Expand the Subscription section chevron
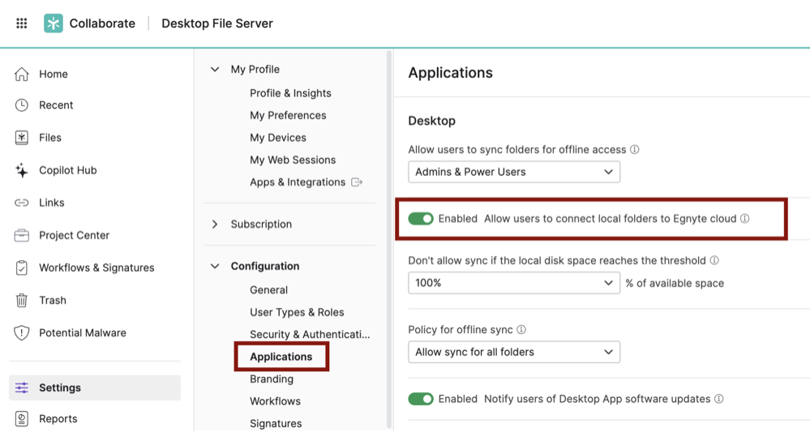810x432 pixels. [215, 224]
